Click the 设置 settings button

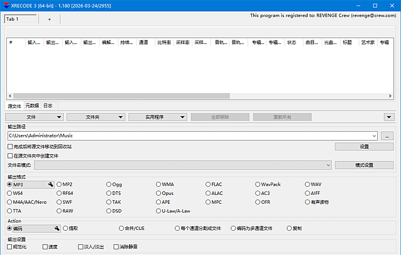coord(364,147)
